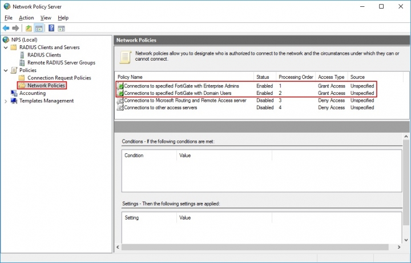Click the Enabled status of Enterprise Admins policy

tap(264, 86)
